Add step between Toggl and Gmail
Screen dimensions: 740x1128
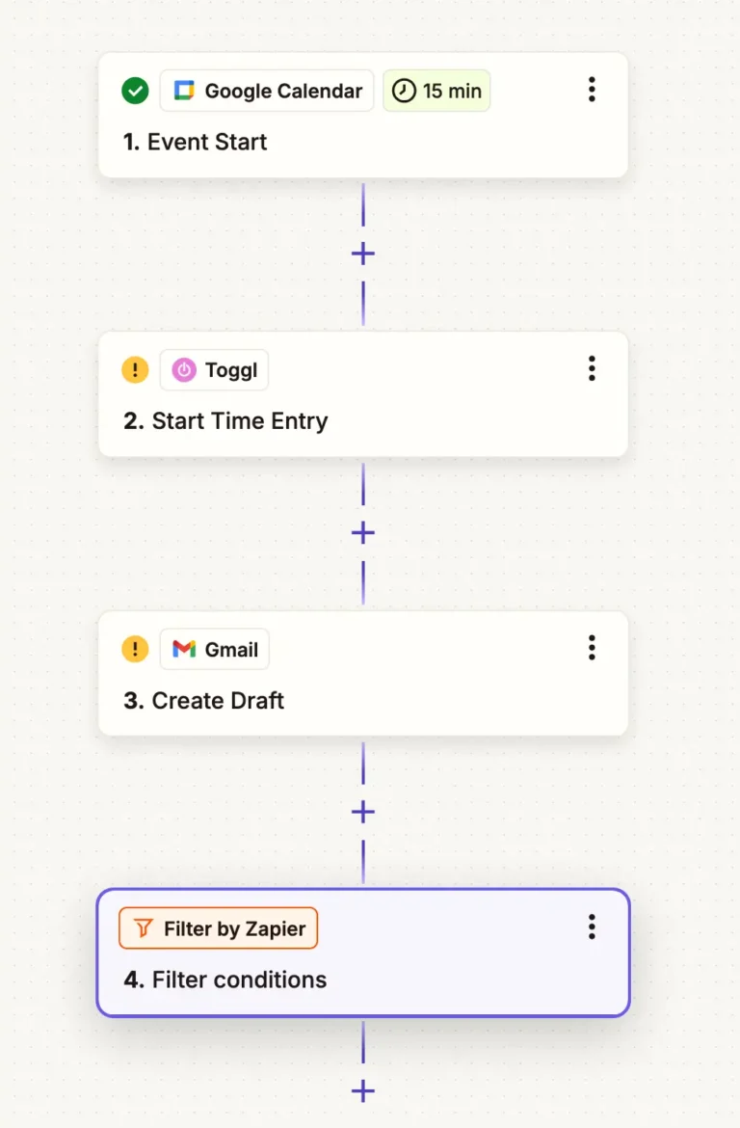click(x=363, y=533)
